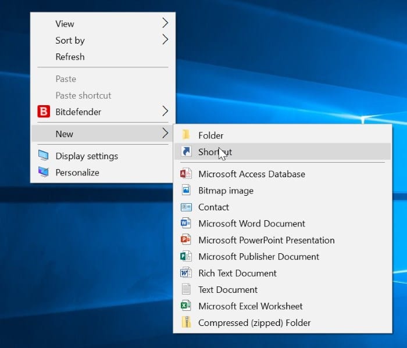Image resolution: width=407 pixels, height=348 pixels.
Task: Click the Shortcut arrow icon
Action: point(186,151)
